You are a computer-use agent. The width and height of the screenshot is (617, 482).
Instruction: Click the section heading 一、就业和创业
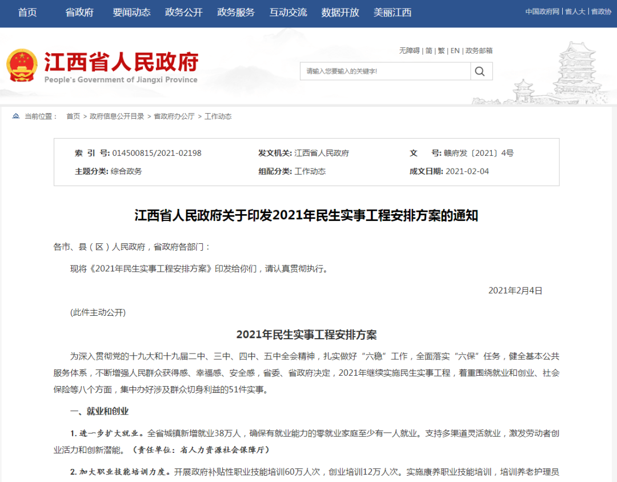[x=99, y=411]
